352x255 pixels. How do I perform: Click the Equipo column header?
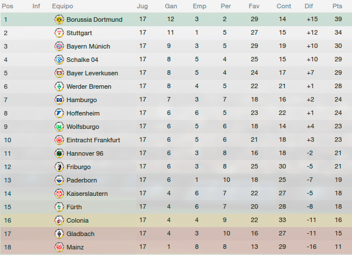pos(63,6)
